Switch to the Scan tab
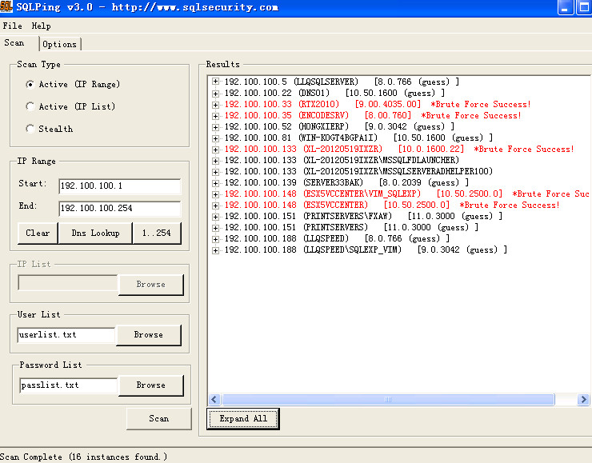 coord(14,43)
